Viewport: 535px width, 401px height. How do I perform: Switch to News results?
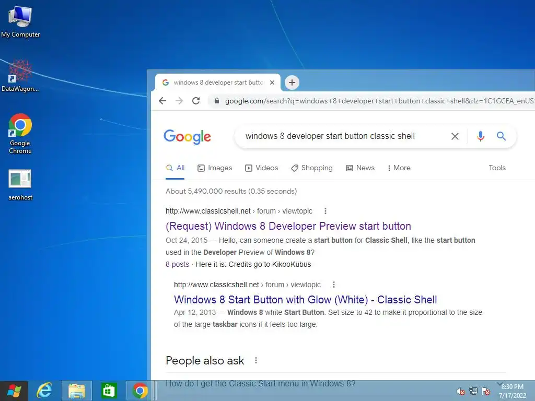click(360, 168)
